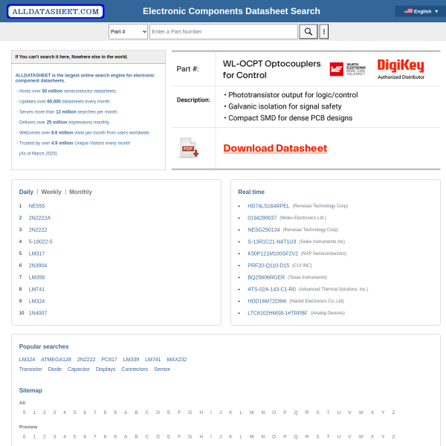Click the Diode category link
This screenshot has width=446, height=446.
(x=54, y=369)
